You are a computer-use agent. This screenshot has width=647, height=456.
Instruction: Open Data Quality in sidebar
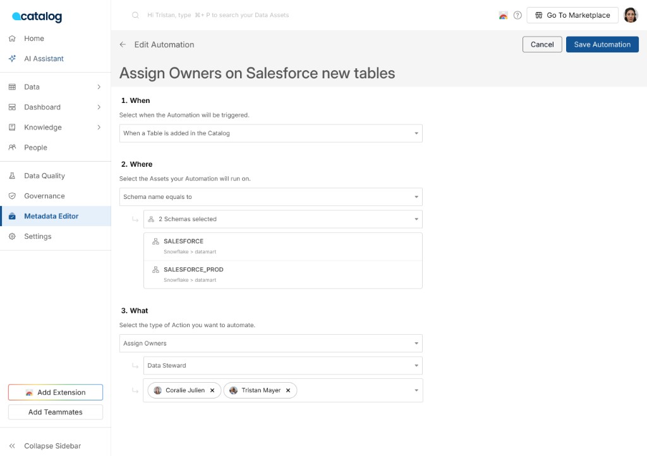[56, 176]
